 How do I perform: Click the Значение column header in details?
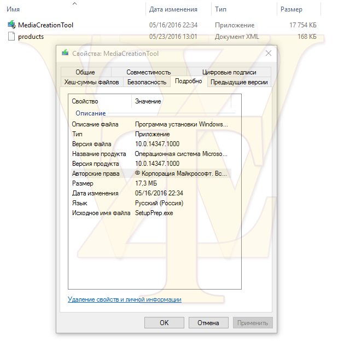148,101
